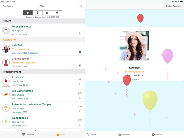Click the monument icon on the Armistice row
This screenshot has width=184, height=138.
[x=80, y=84]
